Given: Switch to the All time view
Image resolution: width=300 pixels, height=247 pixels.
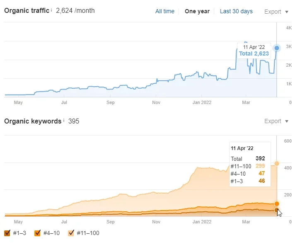Looking at the screenshot, I should 165,11.
